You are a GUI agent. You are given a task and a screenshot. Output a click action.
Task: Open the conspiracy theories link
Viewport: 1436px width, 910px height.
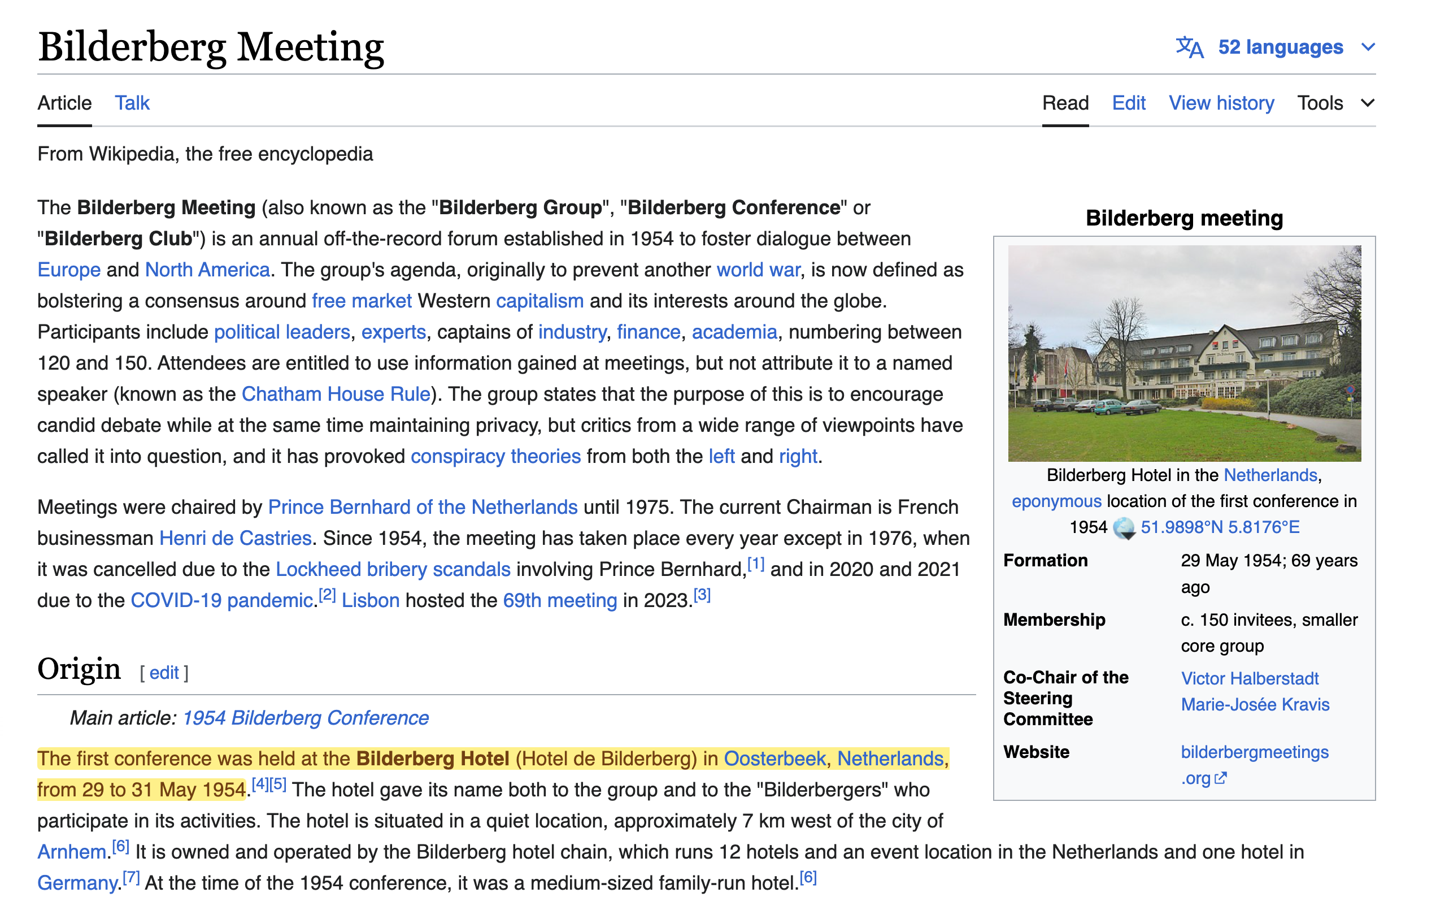pos(495,457)
